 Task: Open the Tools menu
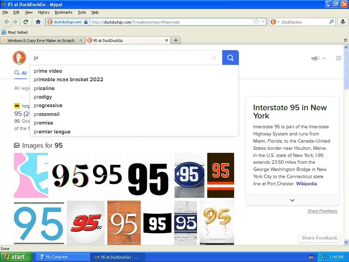point(82,12)
